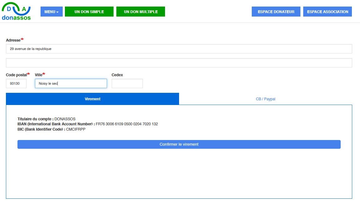Click the UN DON SIMPLE button
This screenshot has height=205, width=360.
pos(89,12)
